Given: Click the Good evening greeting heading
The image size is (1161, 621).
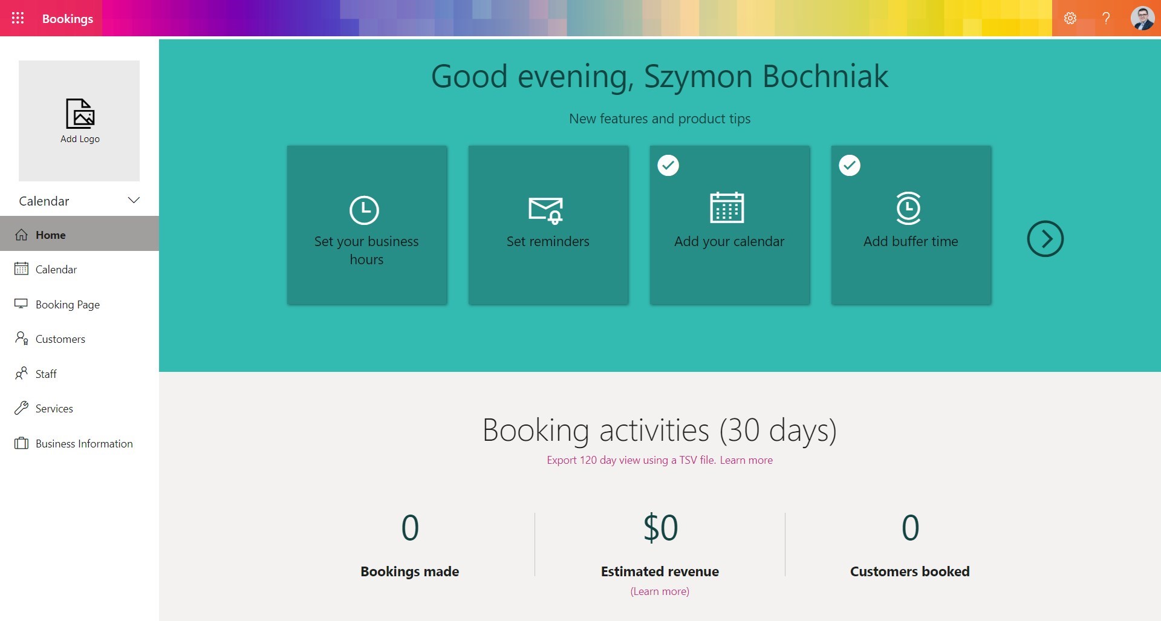Looking at the screenshot, I should coord(660,77).
